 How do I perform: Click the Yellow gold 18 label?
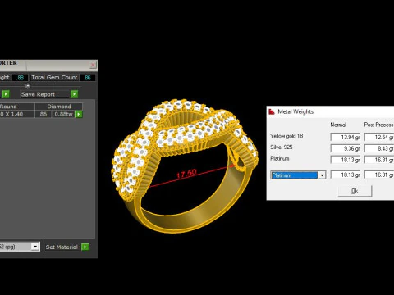tap(286, 136)
